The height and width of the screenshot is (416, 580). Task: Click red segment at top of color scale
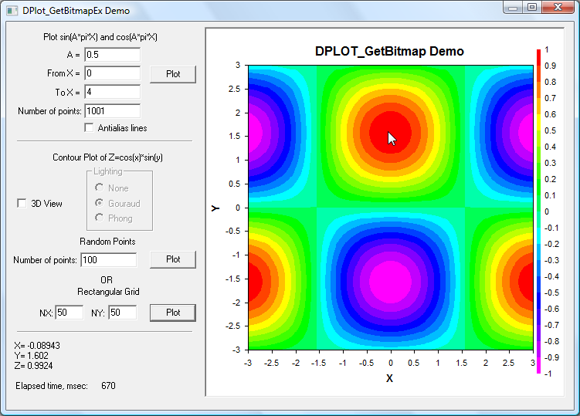click(538, 57)
